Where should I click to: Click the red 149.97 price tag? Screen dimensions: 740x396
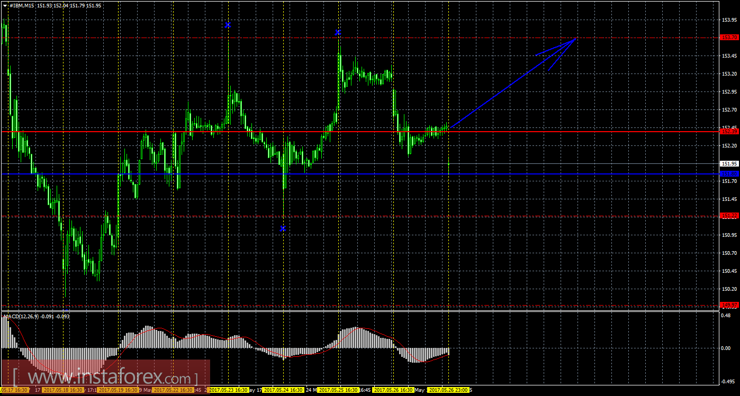coord(729,305)
